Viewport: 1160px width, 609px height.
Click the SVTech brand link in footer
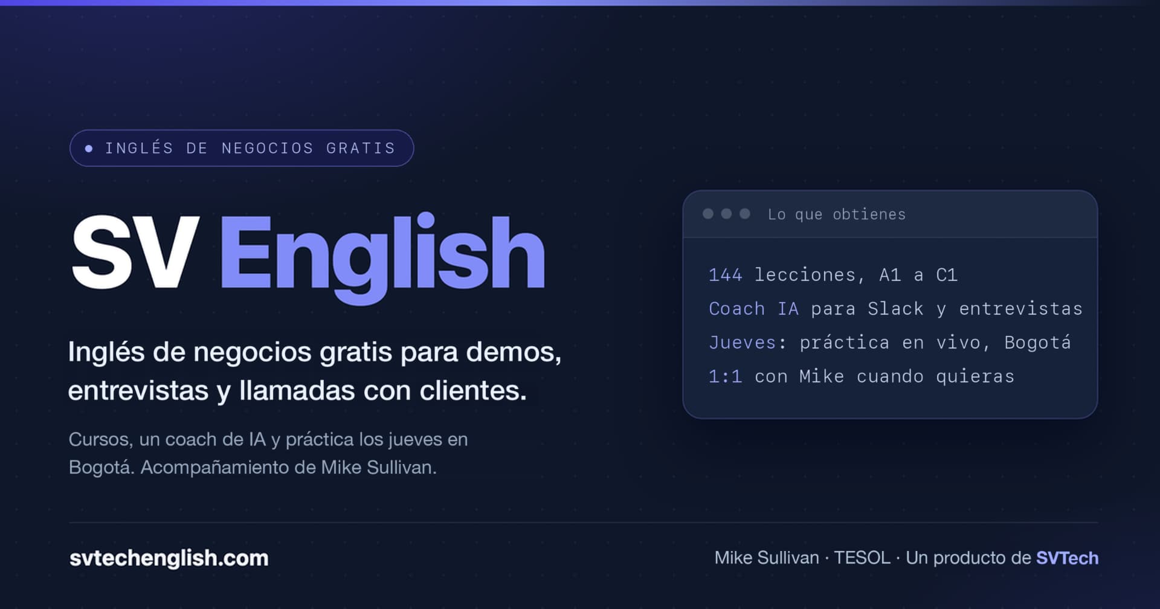pyautogui.click(x=1067, y=558)
